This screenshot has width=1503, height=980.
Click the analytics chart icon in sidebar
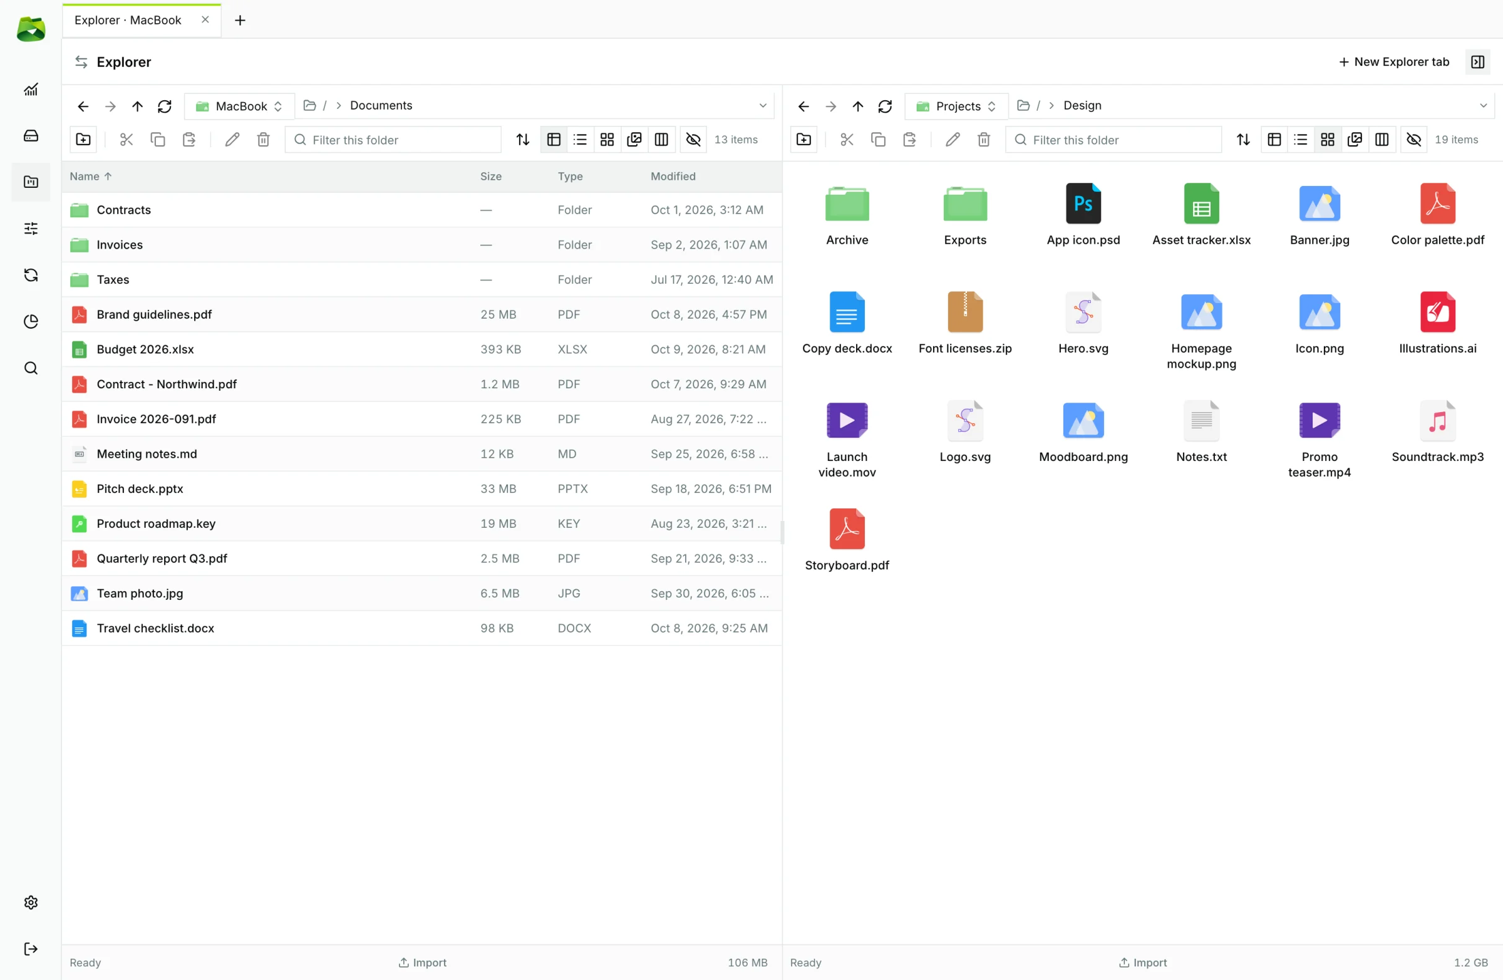pyautogui.click(x=30, y=89)
